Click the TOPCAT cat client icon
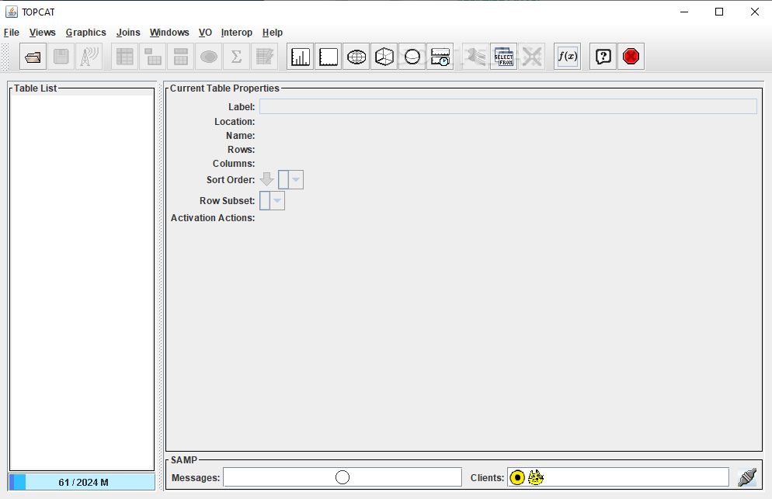 point(536,477)
